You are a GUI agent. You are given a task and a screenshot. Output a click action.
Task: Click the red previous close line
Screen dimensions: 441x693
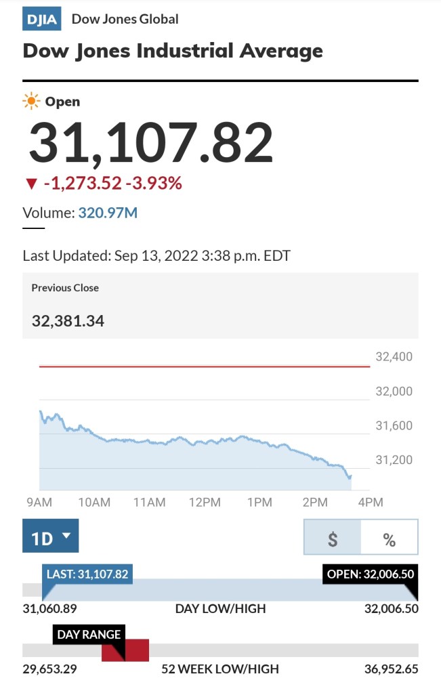click(205, 366)
